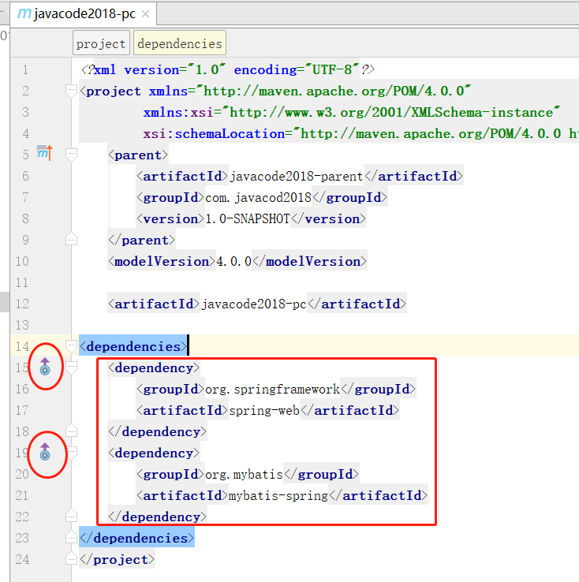579x582 pixels.
Task: Click the 1.0-SNAPSHOT version value
Action: click(x=248, y=218)
